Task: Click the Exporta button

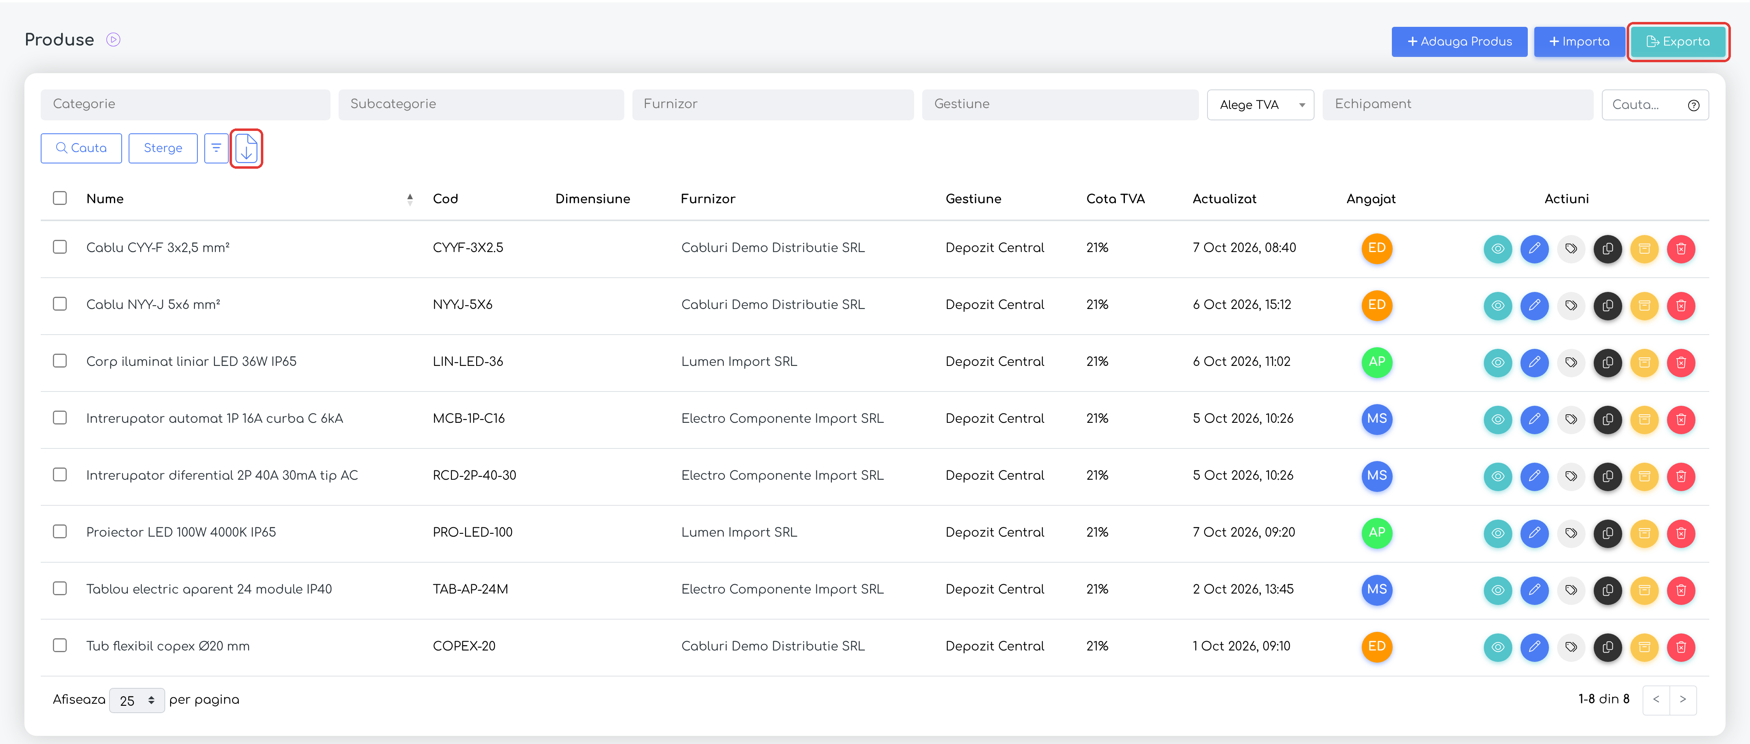Action: tap(1678, 42)
